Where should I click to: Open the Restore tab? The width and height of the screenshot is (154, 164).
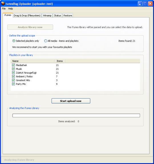click(x=68, y=15)
